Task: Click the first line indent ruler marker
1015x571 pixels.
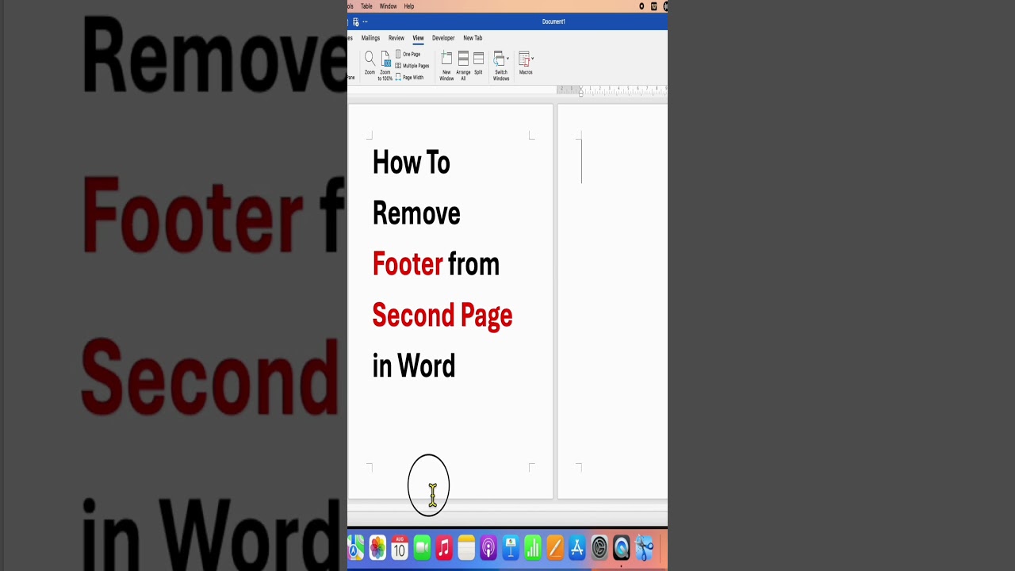Action: [x=580, y=87]
